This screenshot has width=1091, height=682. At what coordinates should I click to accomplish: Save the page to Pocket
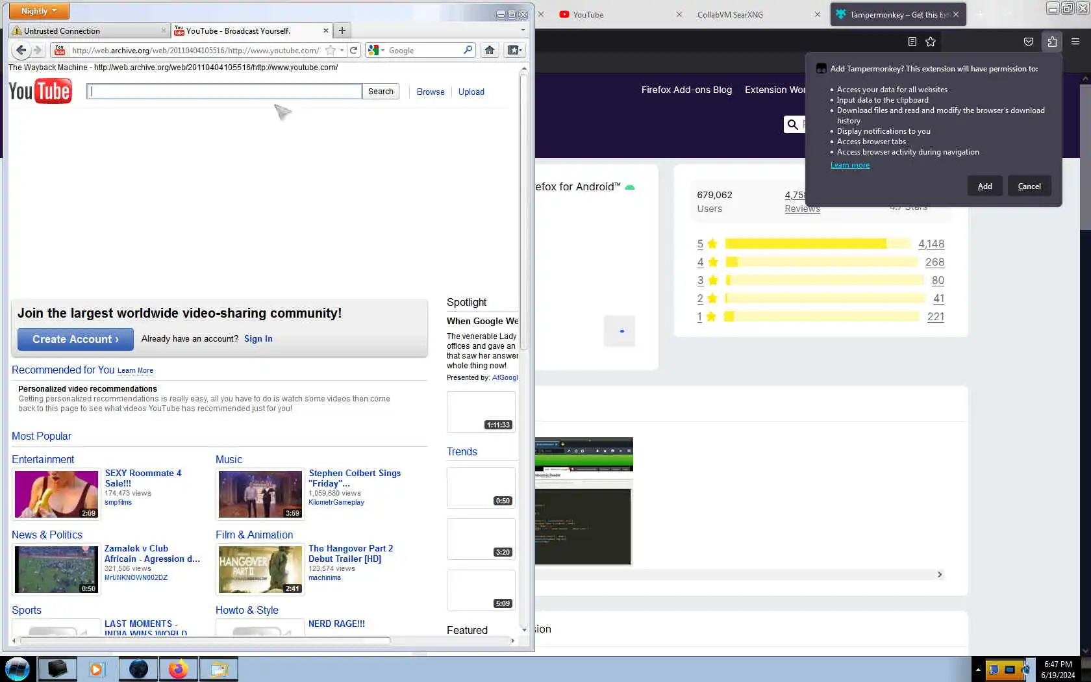[x=1029, y=42]
